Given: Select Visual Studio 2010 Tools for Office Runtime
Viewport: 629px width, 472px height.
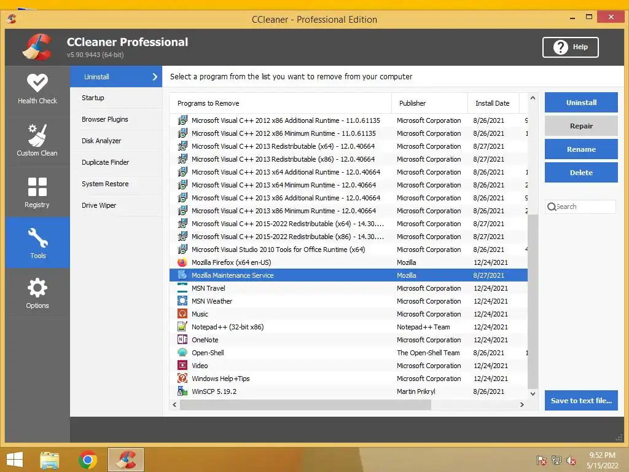Looking at the screenshot, I should (x=348, y=250).
